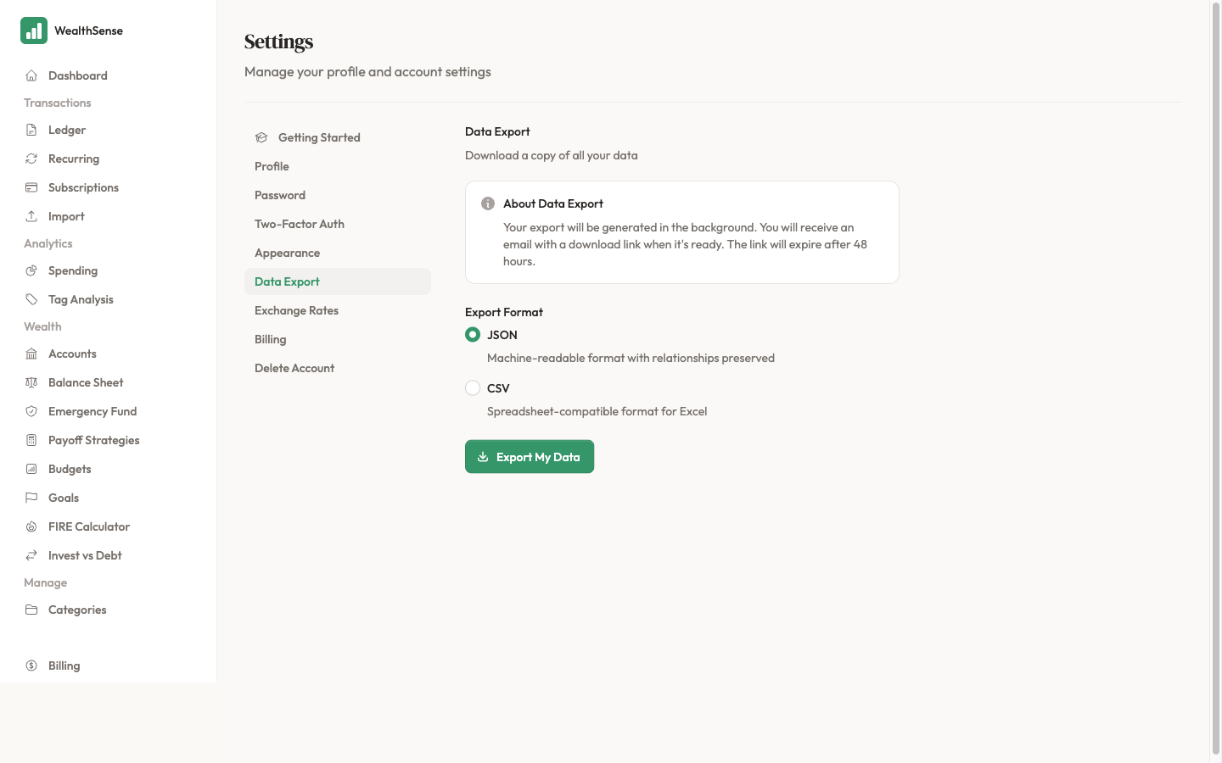
Task: Click the Balance Sheet scales icon
Action: [x=31, y=382]
